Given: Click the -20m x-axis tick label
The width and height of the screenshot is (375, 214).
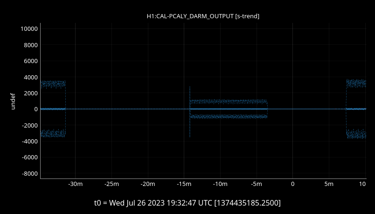Looking at the screenshot, I should point(148,184).
